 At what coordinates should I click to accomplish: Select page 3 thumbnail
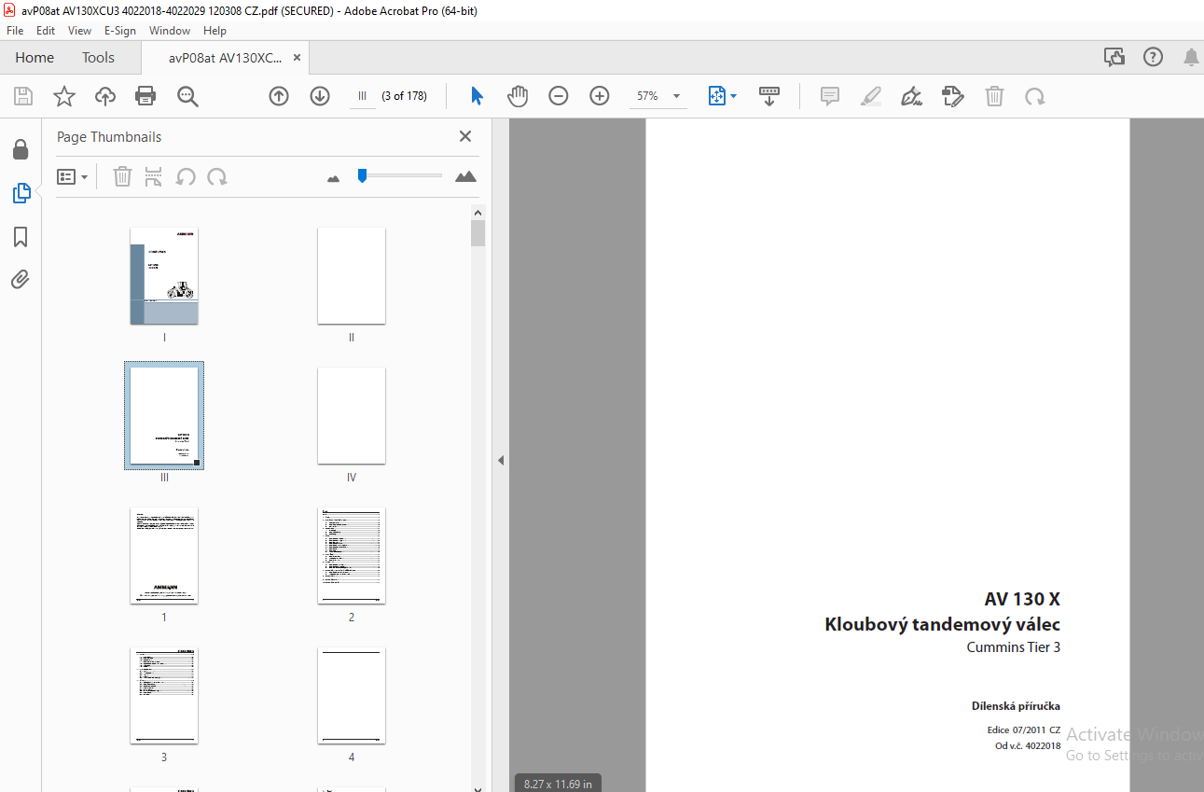click(x=164, y=696)
